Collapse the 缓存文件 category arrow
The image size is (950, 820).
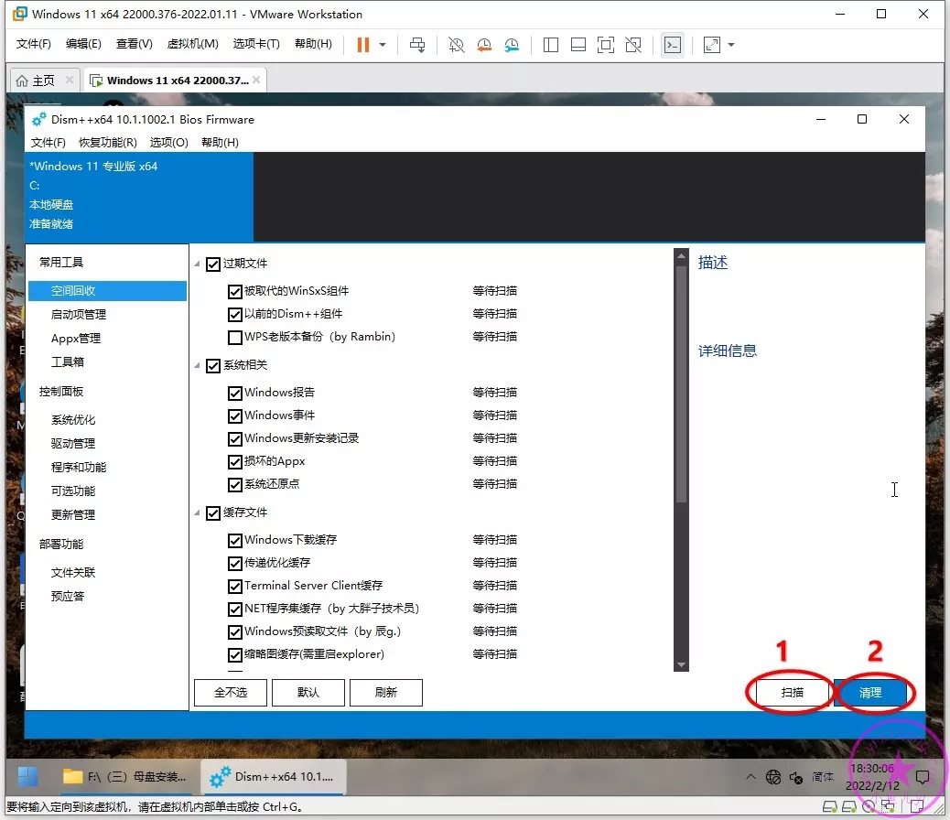click(x=198, y=513)
